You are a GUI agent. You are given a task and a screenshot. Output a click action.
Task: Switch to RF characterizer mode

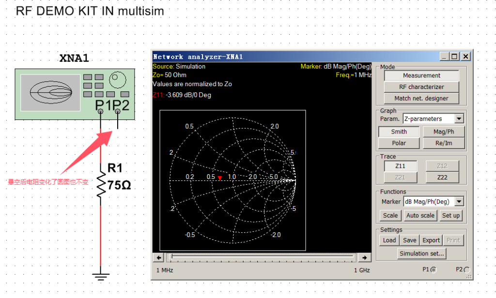[x=421, y=87]
